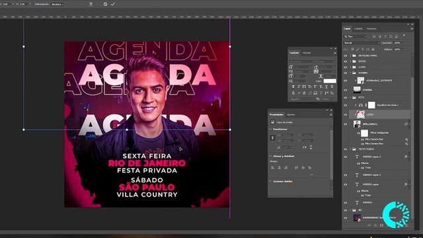Viewport: 423px width, 238px height.
Task: Hide the TEXTO FUNDO group
Action: pos(345,149)
